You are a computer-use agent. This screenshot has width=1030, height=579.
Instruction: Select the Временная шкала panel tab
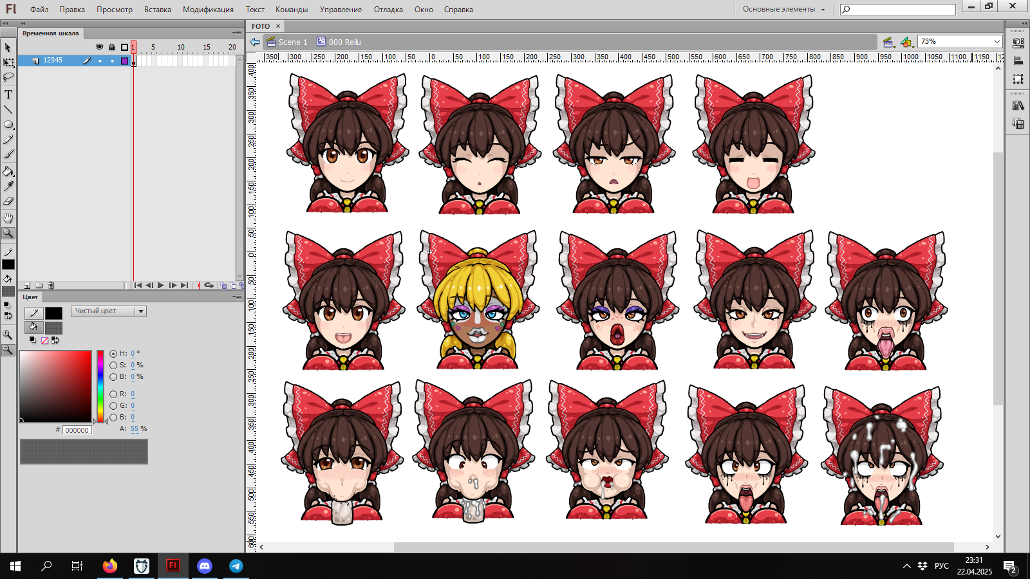(51, 33)
